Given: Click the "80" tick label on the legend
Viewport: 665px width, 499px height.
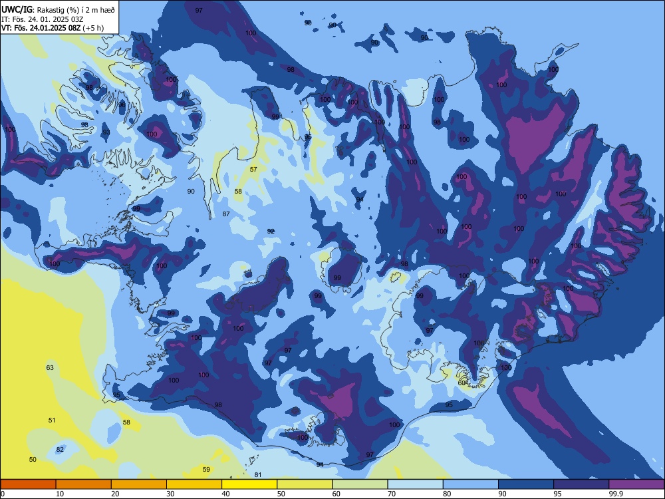Looking at the screenshot, I should pyautogui.click(x=447, y=494).
